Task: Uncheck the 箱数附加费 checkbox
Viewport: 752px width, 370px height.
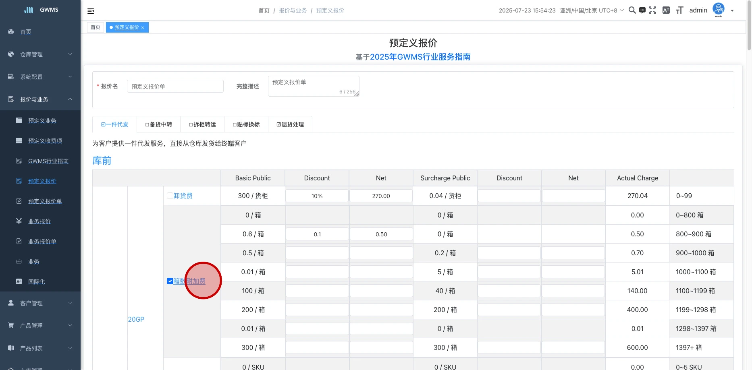Action: [170, 281]
